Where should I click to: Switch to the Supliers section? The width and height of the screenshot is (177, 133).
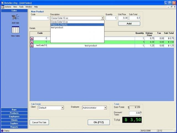(14, 124)
